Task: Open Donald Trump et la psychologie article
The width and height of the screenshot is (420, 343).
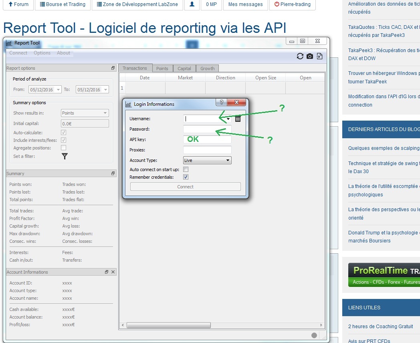Action: tap(384, 237)
